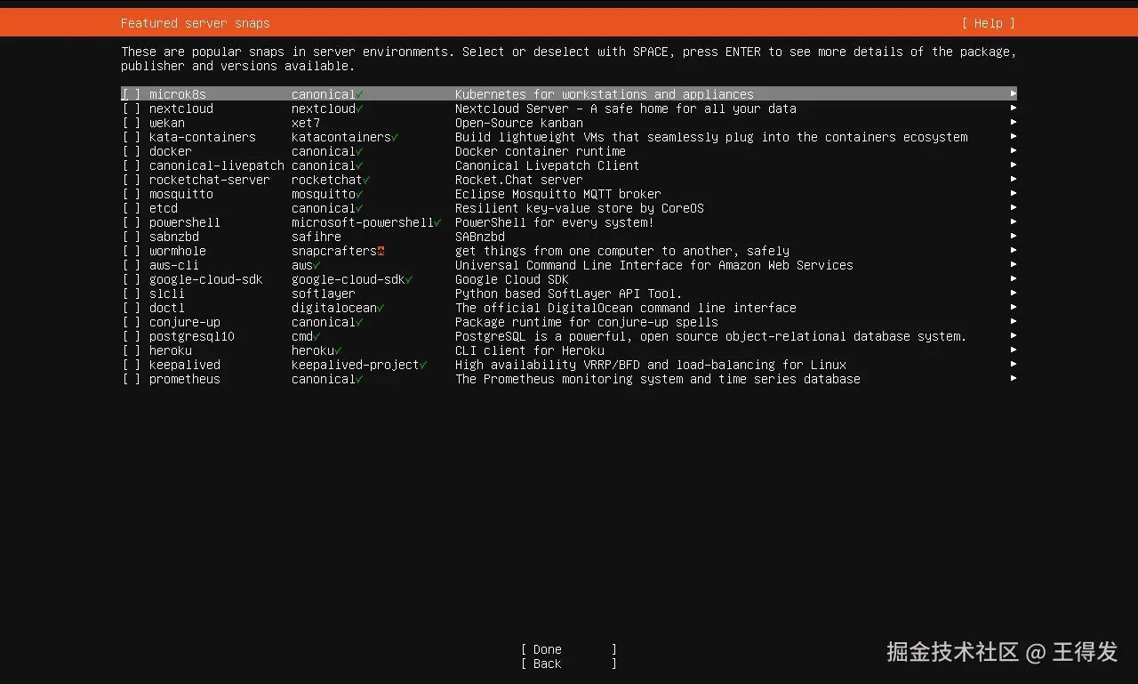Select the slcli snap name
Screen dimensions: 1138x684
[x=167, y=294]
